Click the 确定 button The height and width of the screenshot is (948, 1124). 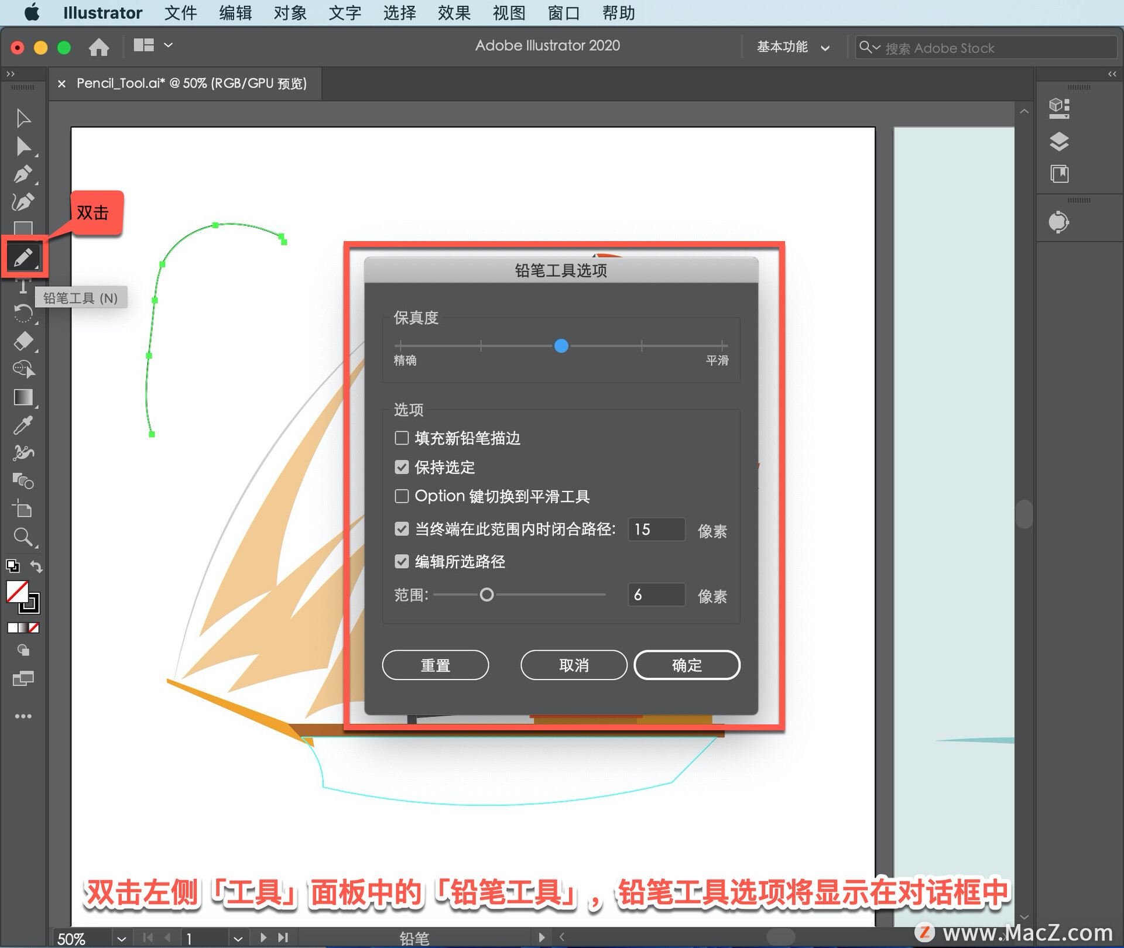click(687, 665)
